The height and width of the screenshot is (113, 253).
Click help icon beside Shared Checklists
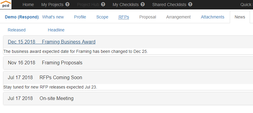coord(190,4)
